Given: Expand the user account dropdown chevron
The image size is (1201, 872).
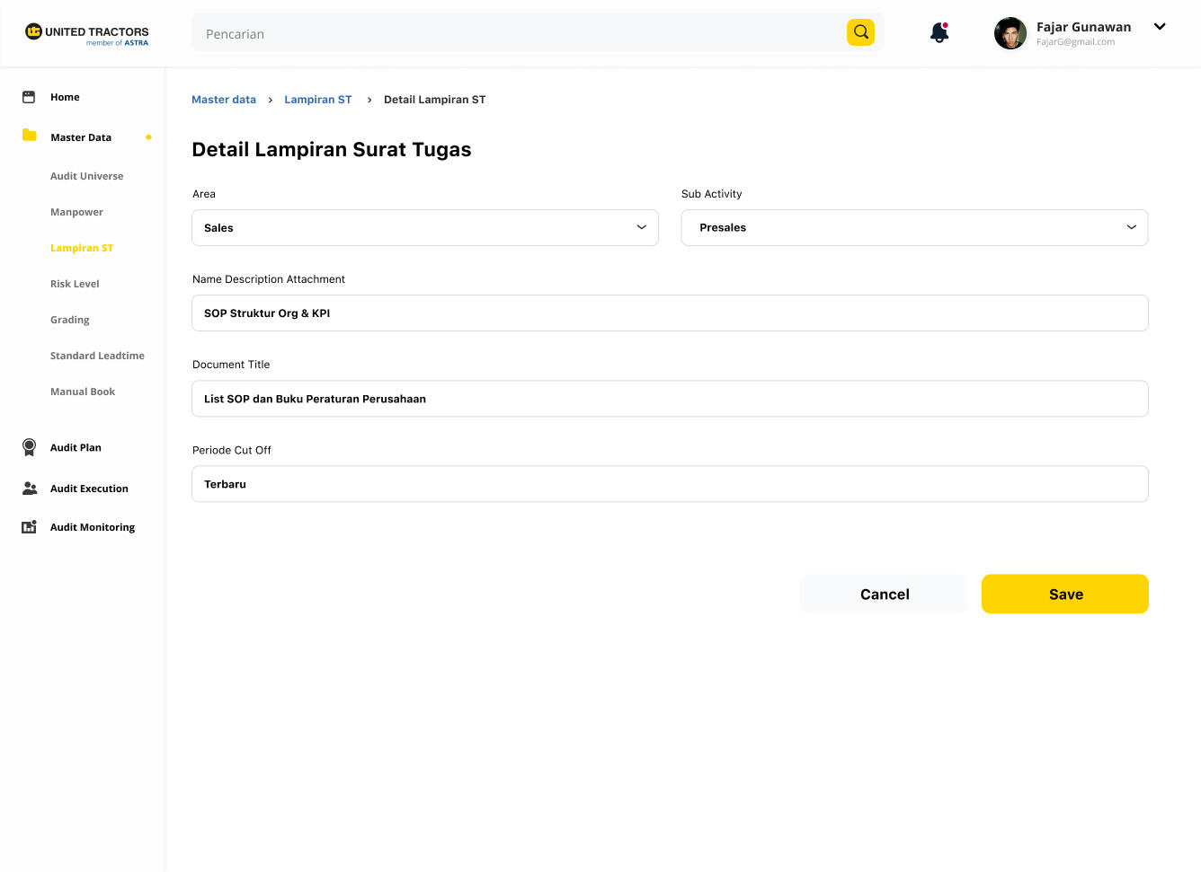Looking at the screenshot, I should point(1160,27).
